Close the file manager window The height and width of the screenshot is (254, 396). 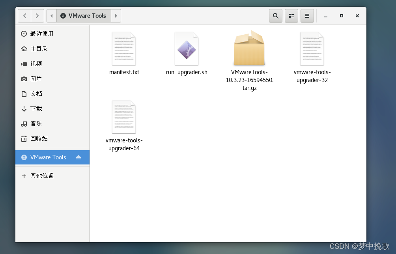coord(357,16)
